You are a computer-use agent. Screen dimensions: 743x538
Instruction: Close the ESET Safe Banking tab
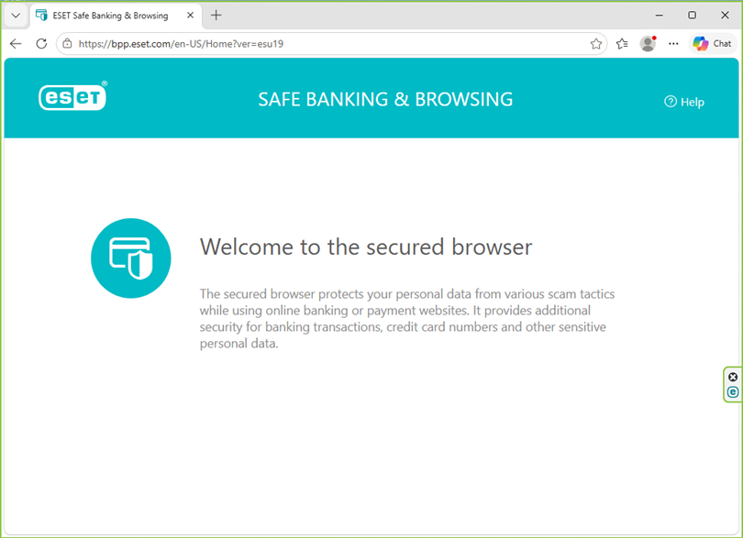click(x=190, y=16)
